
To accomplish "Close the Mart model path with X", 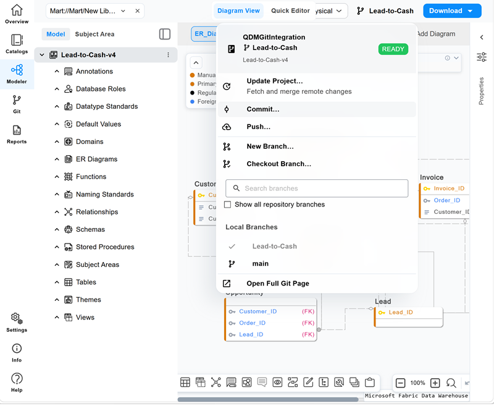I will [137, 11].
